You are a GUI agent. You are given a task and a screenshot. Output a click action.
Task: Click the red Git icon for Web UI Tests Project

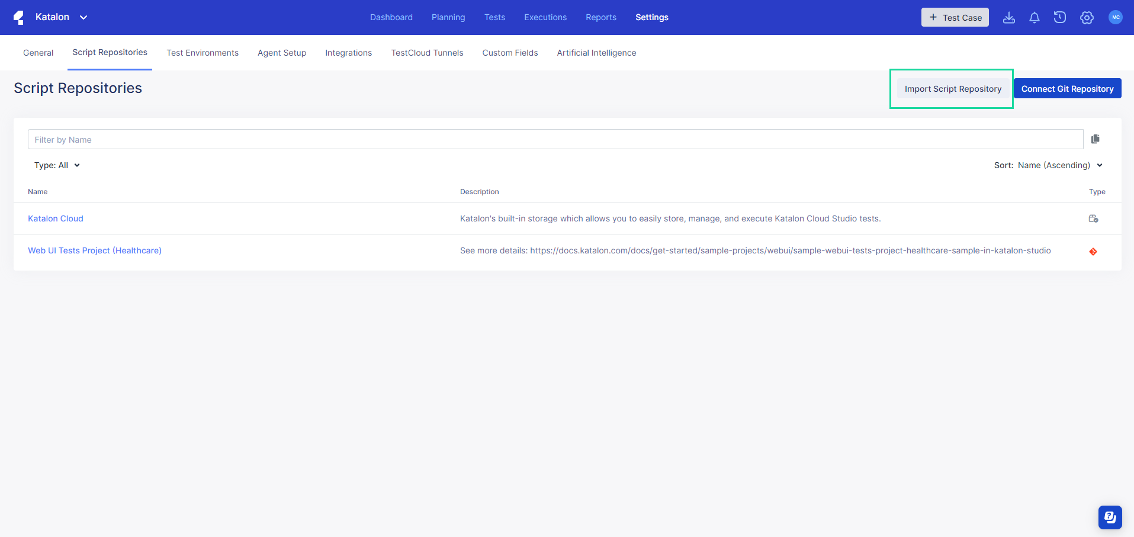pyautogui.click(x=1093, y=252)
